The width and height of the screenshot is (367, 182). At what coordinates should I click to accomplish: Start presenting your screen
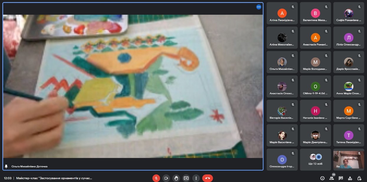coord(186,178)
